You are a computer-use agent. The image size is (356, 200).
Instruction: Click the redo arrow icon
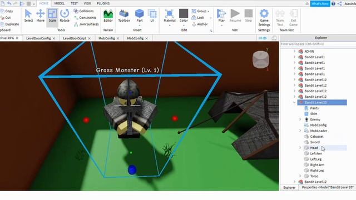[x=16, y=3]
